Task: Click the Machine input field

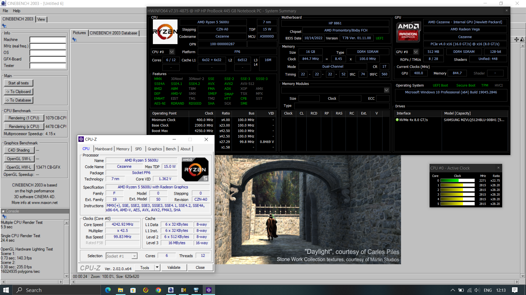Action: click(48, 39)
